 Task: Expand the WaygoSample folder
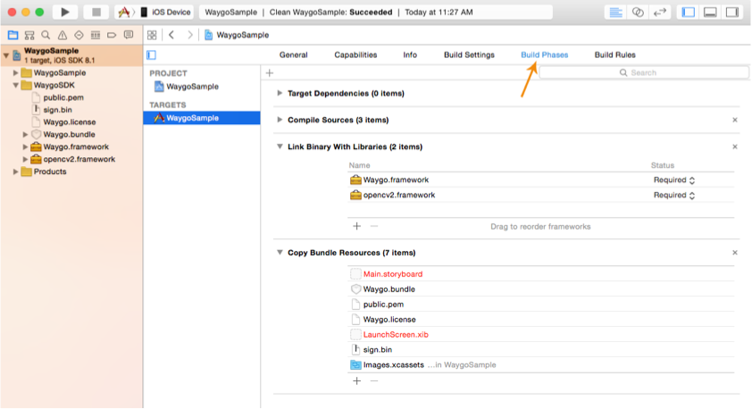coord(15,73)
